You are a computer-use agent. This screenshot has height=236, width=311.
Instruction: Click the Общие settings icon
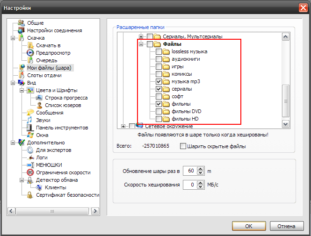click(x=22, y=23)
